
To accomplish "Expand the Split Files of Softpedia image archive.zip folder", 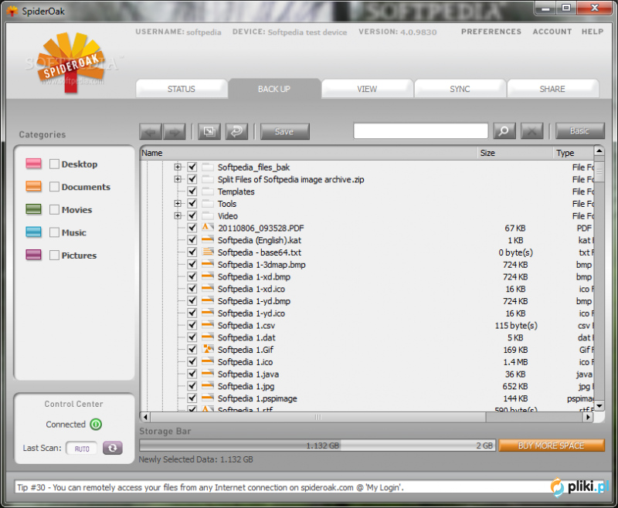I will 178,179.
